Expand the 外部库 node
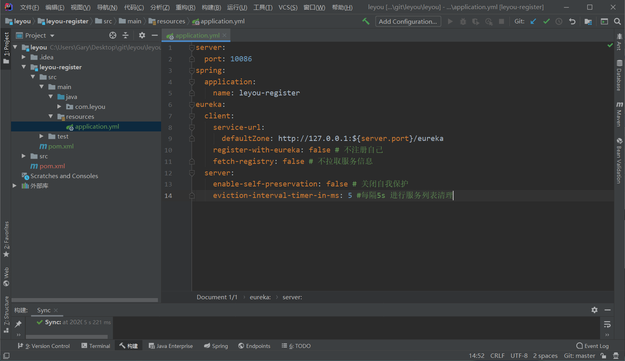The width and height of the screenshot is (625, 361). 15,186
